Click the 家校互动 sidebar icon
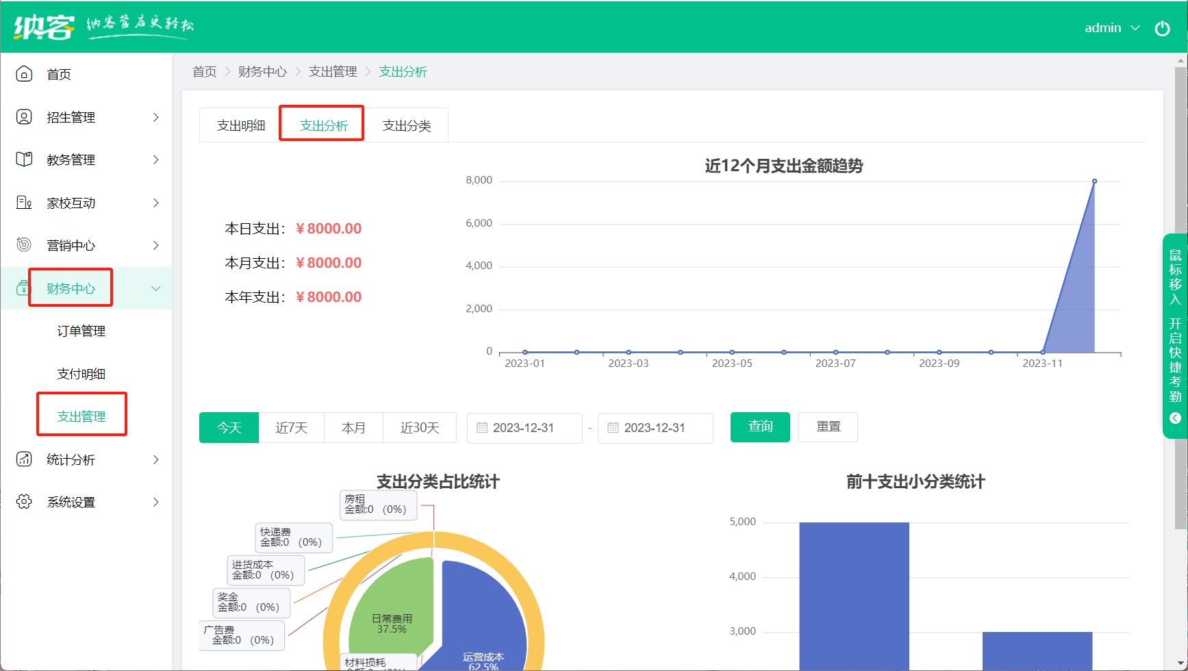 24,203
